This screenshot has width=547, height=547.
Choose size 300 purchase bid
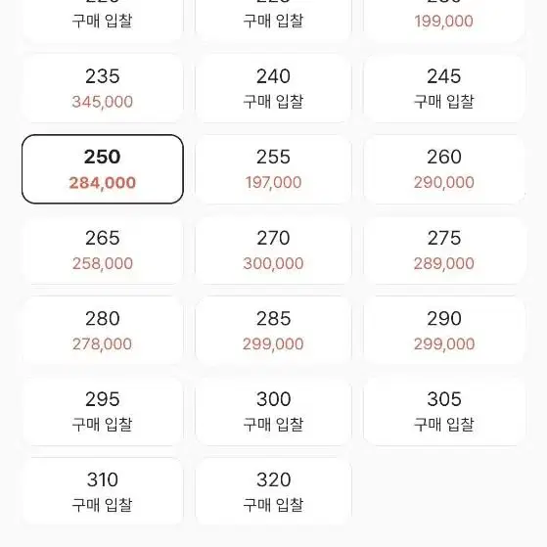tap(273, 411)
